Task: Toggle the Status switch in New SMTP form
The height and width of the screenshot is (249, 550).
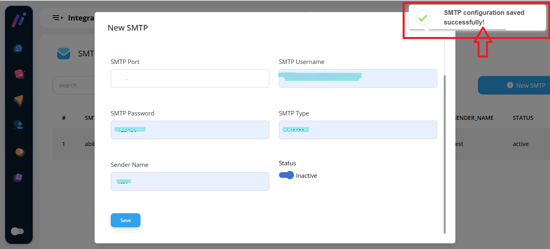Action: (x=286, y=175)
